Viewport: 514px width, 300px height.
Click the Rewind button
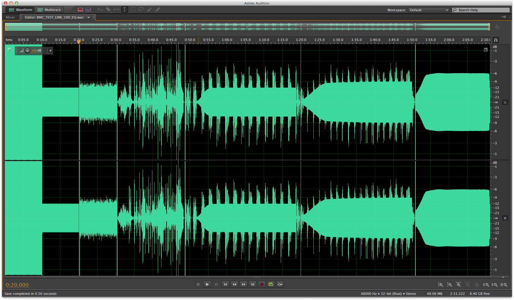235,285
